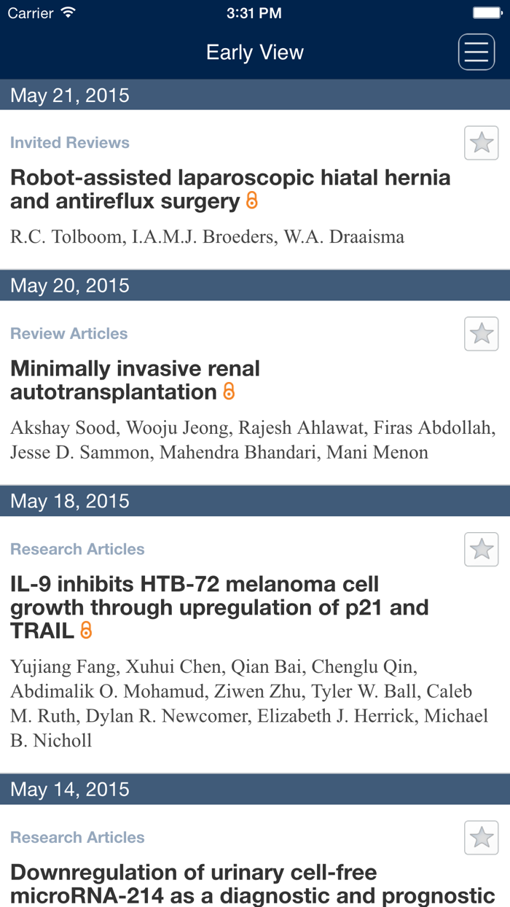Image resolution: width=510 pixels, height=907 pixels.
Task: Toggle the star on the IL-9 melanoma article
Action: [x=481, y=549]
